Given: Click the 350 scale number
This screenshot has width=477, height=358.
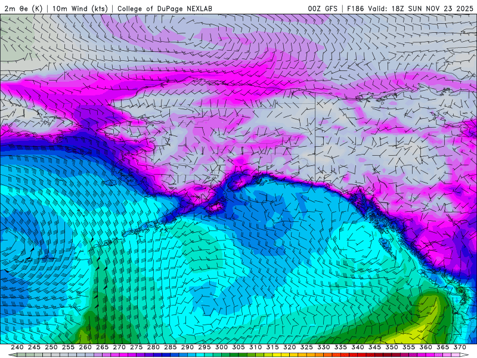Looking at the screenshot, I should pos(392,347).
